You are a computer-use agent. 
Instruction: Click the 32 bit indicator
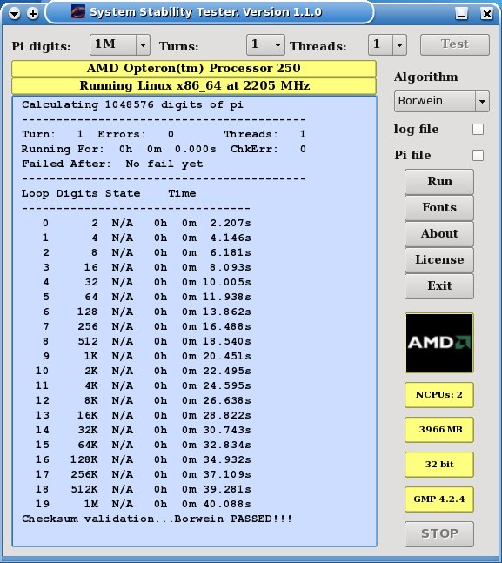439,465
